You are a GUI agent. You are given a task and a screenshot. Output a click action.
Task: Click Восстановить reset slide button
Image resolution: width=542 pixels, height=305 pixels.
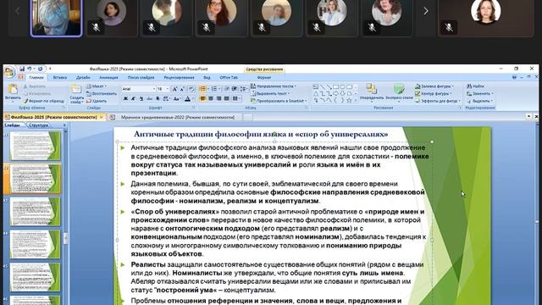102,94
